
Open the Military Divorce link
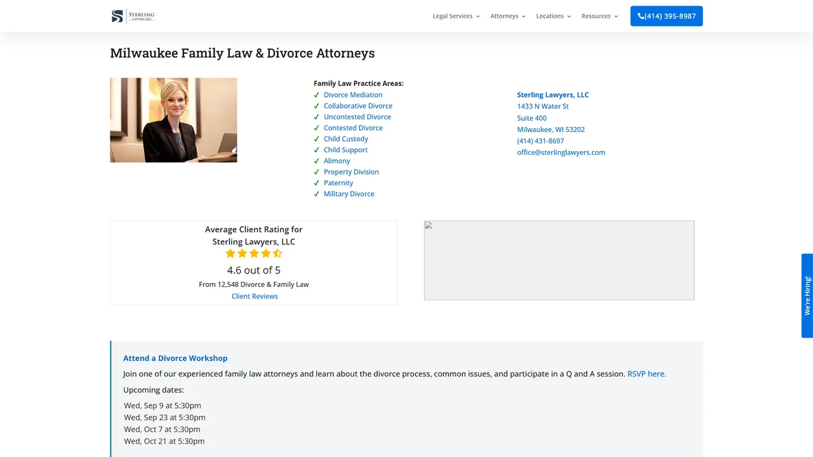click(x=349, y=194)
